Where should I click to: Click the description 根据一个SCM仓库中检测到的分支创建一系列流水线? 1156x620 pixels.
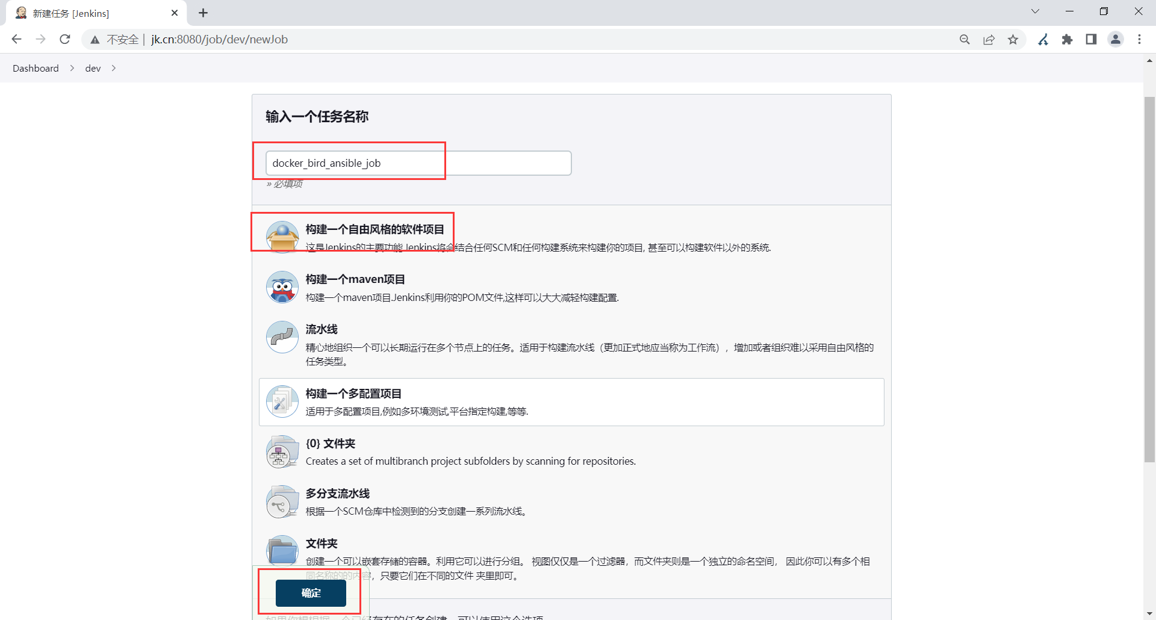pos(416,511)
